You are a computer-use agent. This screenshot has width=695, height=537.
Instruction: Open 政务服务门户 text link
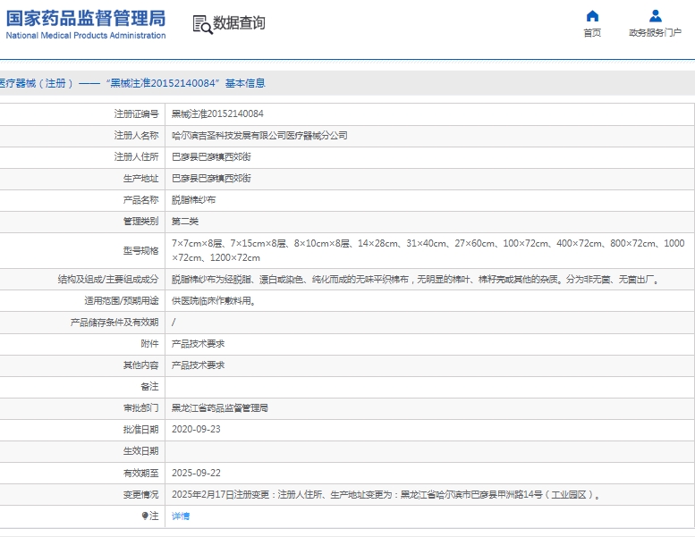[x=655, y=33]
